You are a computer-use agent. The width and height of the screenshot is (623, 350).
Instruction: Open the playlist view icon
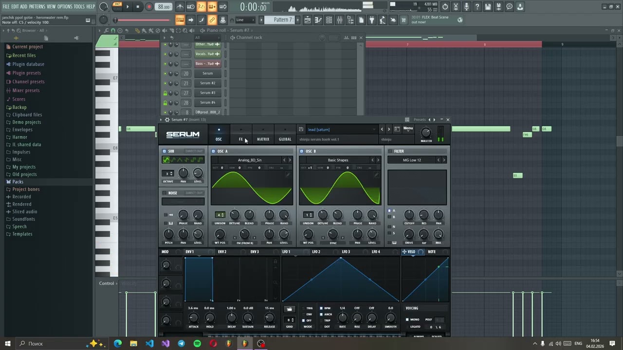coord(308,20)
